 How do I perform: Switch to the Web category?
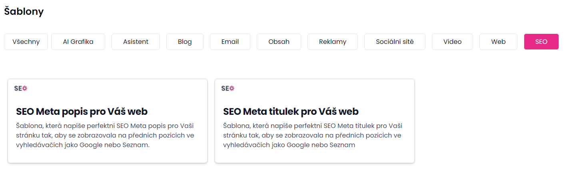498,41
